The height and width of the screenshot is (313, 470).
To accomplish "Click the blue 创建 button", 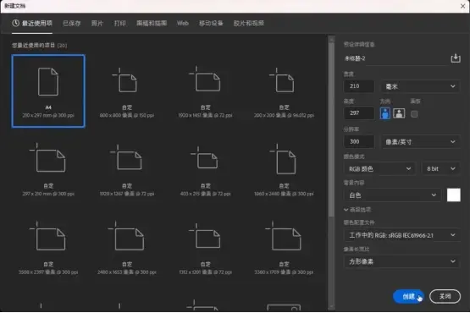I will (408, 296).
